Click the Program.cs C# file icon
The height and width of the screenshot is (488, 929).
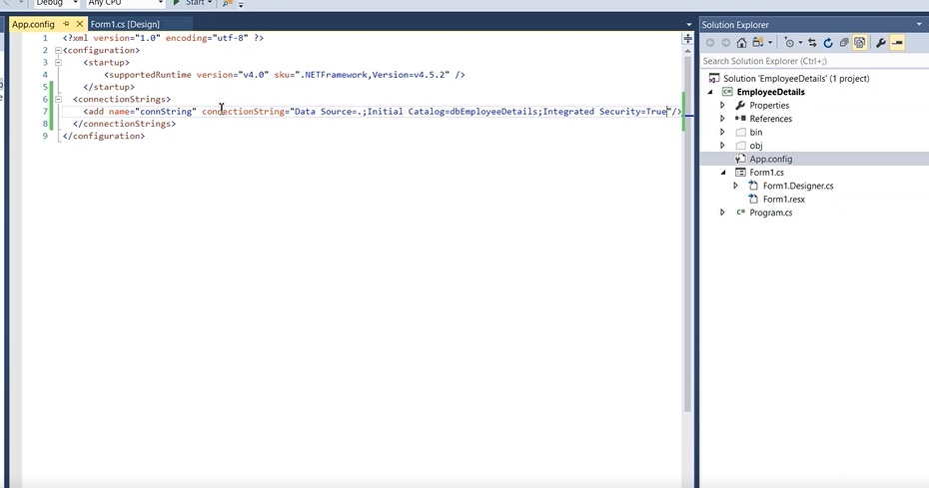click(x=740, y=212)
